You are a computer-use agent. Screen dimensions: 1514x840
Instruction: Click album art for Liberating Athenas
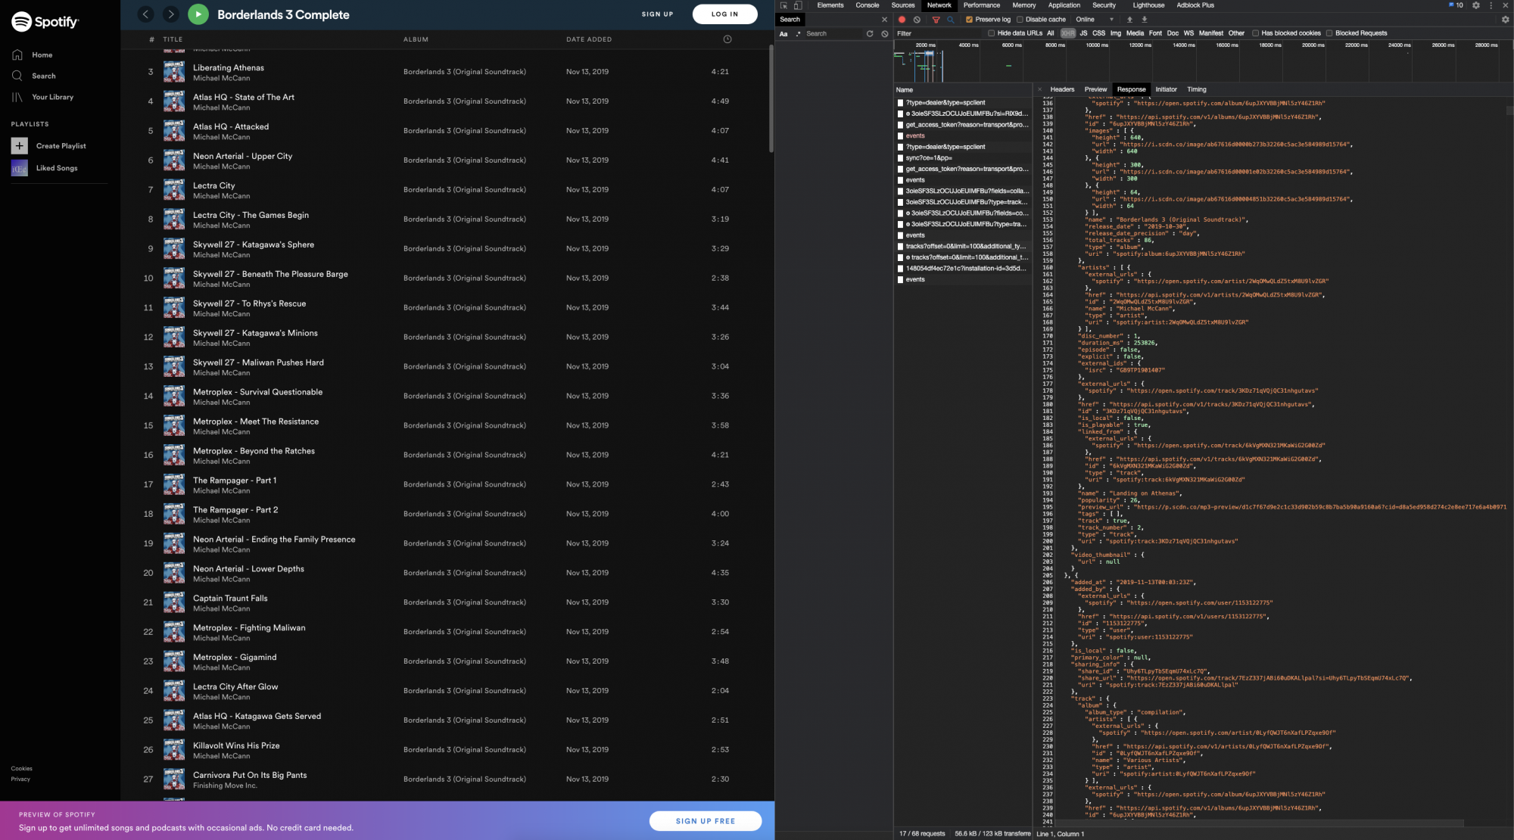point(174,72)
